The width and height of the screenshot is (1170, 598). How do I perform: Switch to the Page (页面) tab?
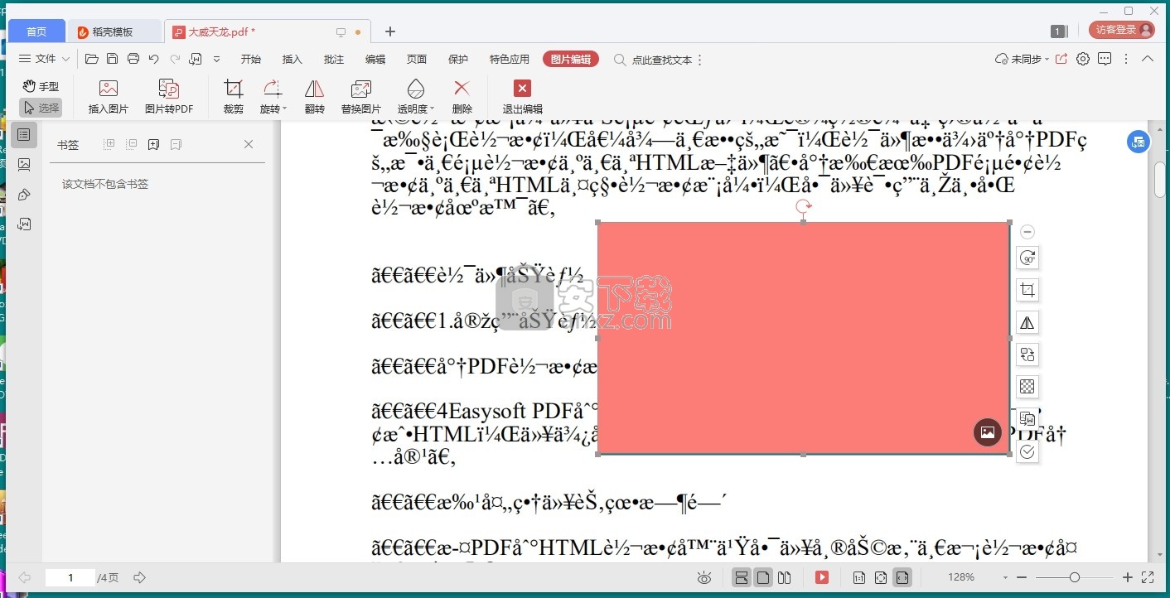(x=417, y=60)
